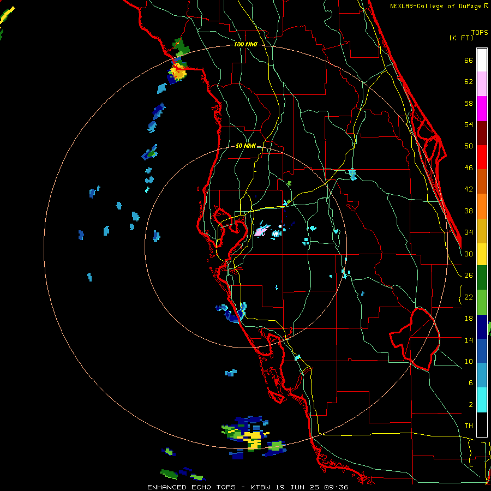Click "ENHANCED ECHO TOPS" in the caption

[191, 487]
